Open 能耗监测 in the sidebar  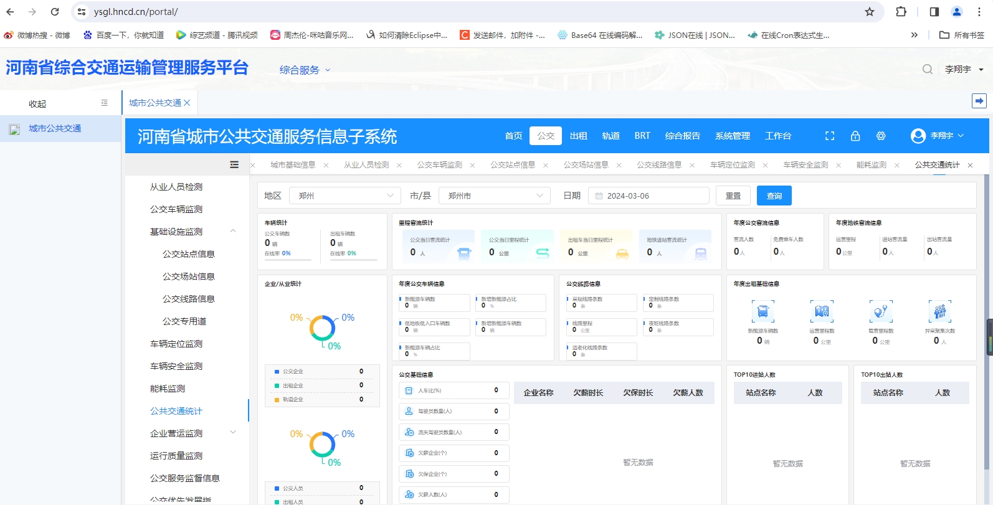point(168,389)
